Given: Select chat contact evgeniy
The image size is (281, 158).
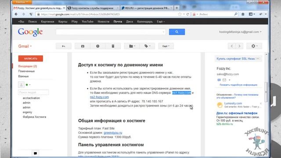Looking at the screenshot, I should [x=27, y=112].
